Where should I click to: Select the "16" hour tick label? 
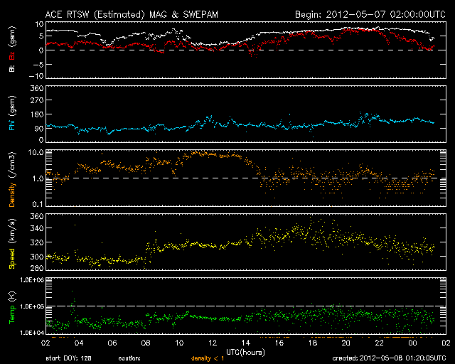[x=279, y=343]
